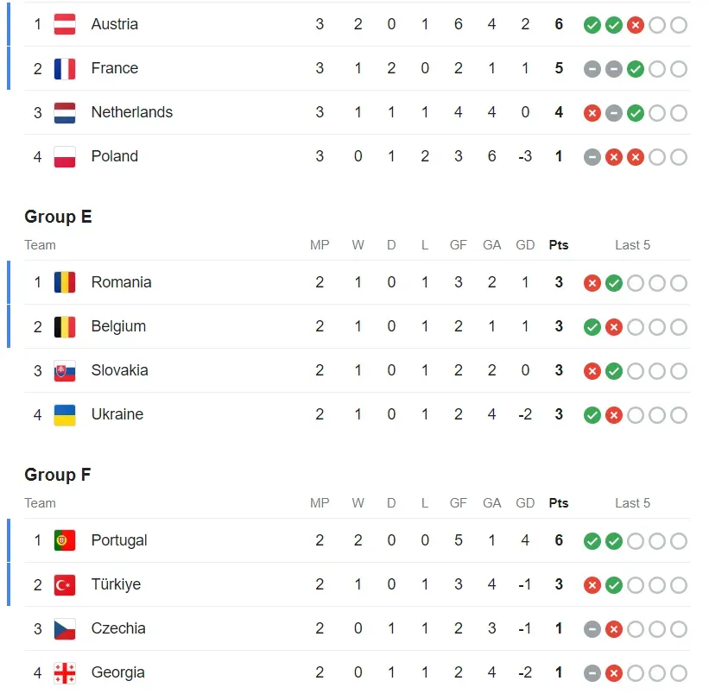Viewport: 709px width, 700px height.
Task: Click the Group E heading
Action: [58, 217]
